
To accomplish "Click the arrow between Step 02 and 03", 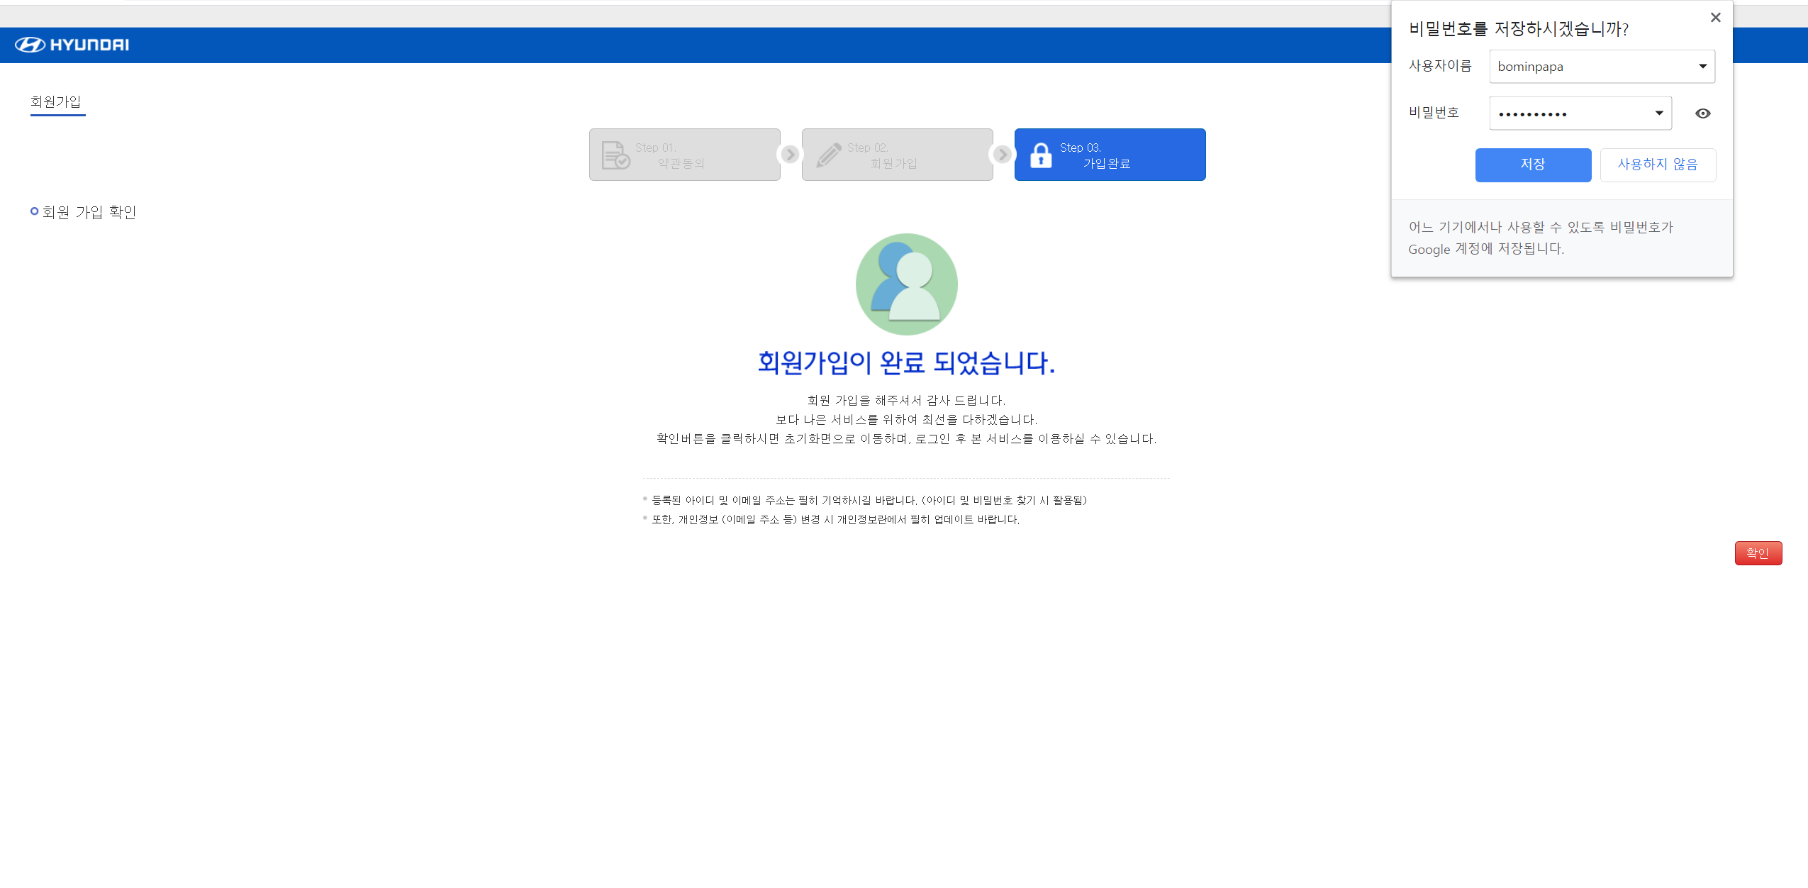I will pyautogui.click(x=1002, y=155).
